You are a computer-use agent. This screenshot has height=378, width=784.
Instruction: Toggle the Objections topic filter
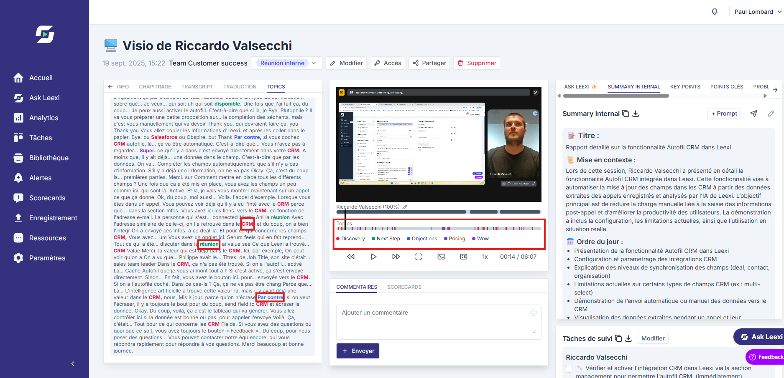click(421, 239)
